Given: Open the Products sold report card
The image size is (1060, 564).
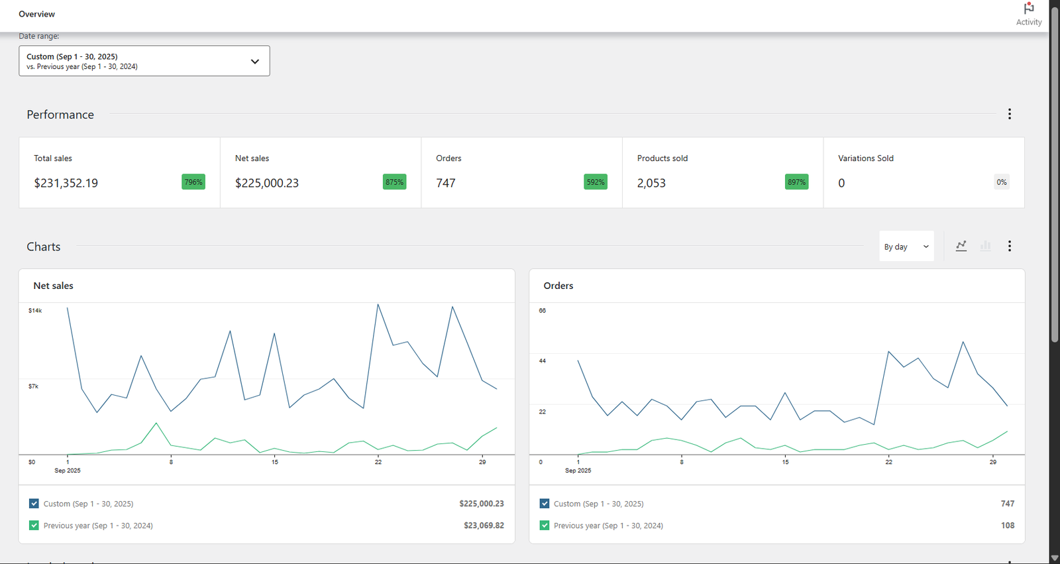Looking at the screenshot, I should coord(722,172).
